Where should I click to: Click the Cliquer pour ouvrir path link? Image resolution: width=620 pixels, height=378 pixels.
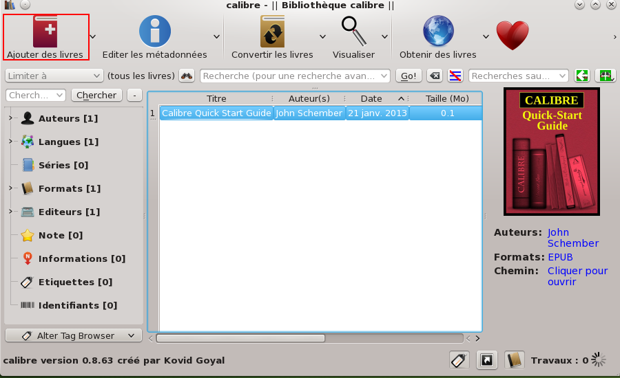point(577,276)
